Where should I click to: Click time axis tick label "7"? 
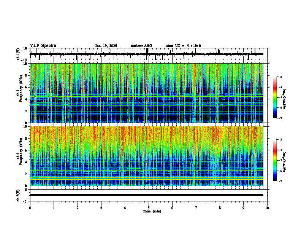[x=196, y=208]
